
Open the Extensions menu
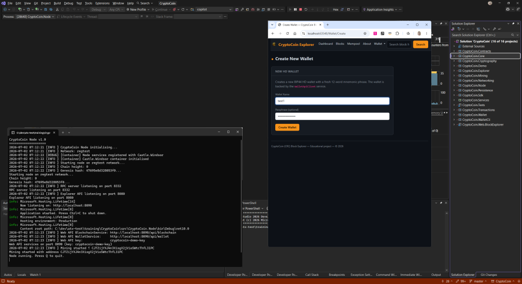[x=102, y=3]
